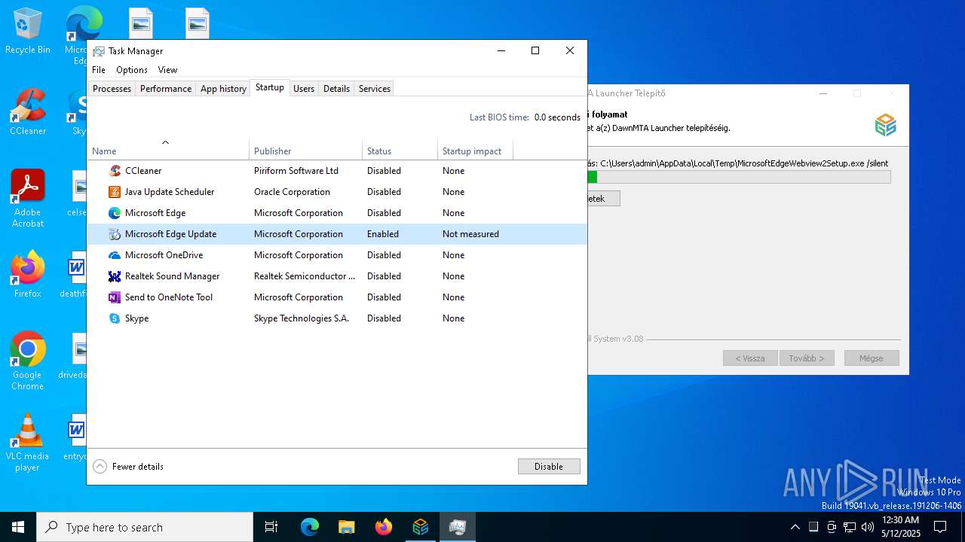The width and height of the screenshot is (965, 542).
Task: Click the Mégse button in installer
Action: 872,358
